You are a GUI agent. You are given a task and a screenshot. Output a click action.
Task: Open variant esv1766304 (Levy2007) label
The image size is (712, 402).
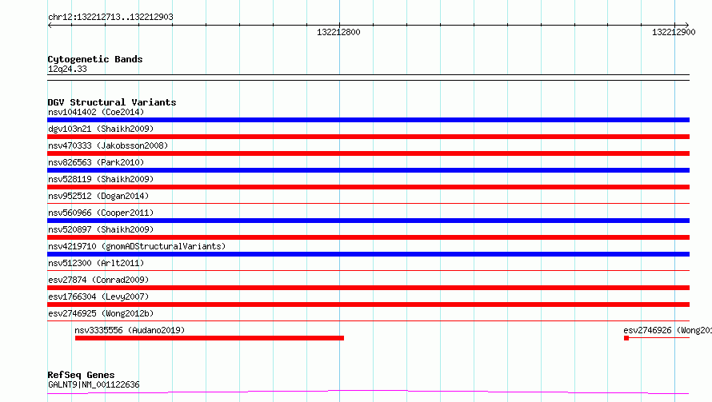98,297
